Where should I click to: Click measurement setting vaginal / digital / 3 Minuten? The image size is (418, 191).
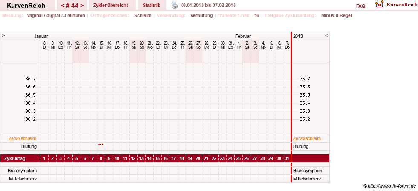pos(56,15)
